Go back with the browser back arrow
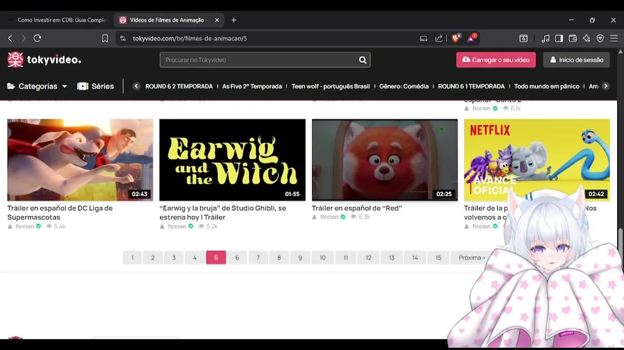624x350 pixels. tap(10, 38)
